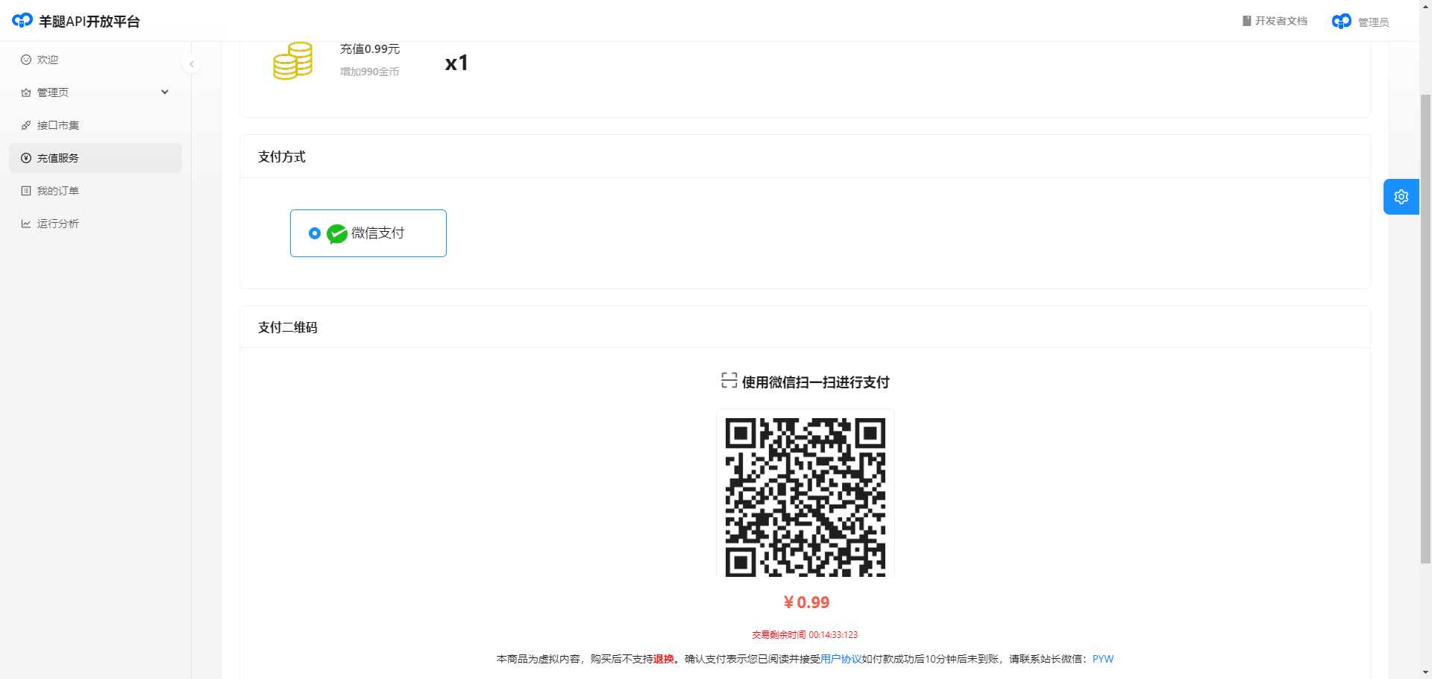Go to 接口市集 in sidebar
This screenshot has width=1432, height=679.
click(x=58, y=125)
